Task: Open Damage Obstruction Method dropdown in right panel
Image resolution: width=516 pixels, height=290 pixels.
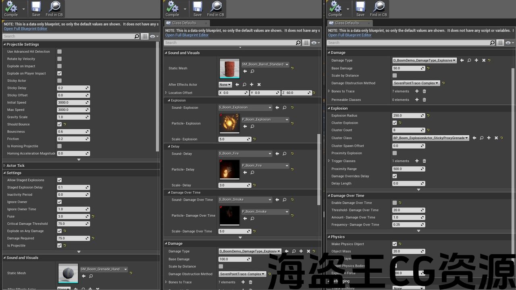Action: click(x=416, y=83)
